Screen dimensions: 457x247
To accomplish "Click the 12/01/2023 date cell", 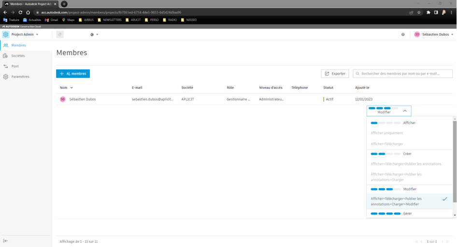I will tap(364, 99).
